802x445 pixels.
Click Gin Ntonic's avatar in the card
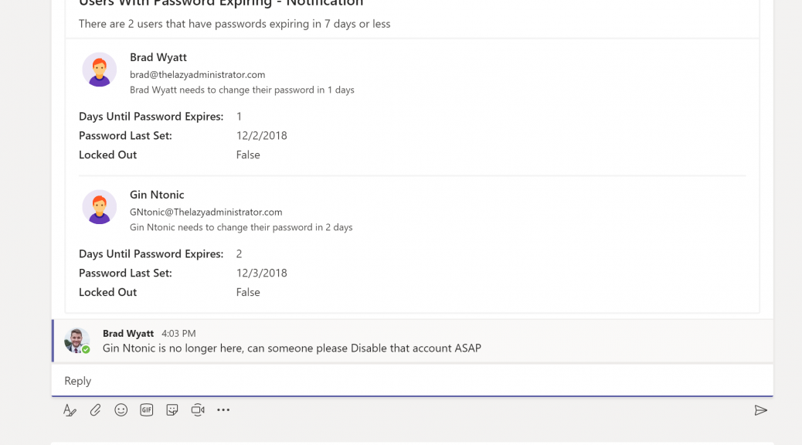point(99,207)
